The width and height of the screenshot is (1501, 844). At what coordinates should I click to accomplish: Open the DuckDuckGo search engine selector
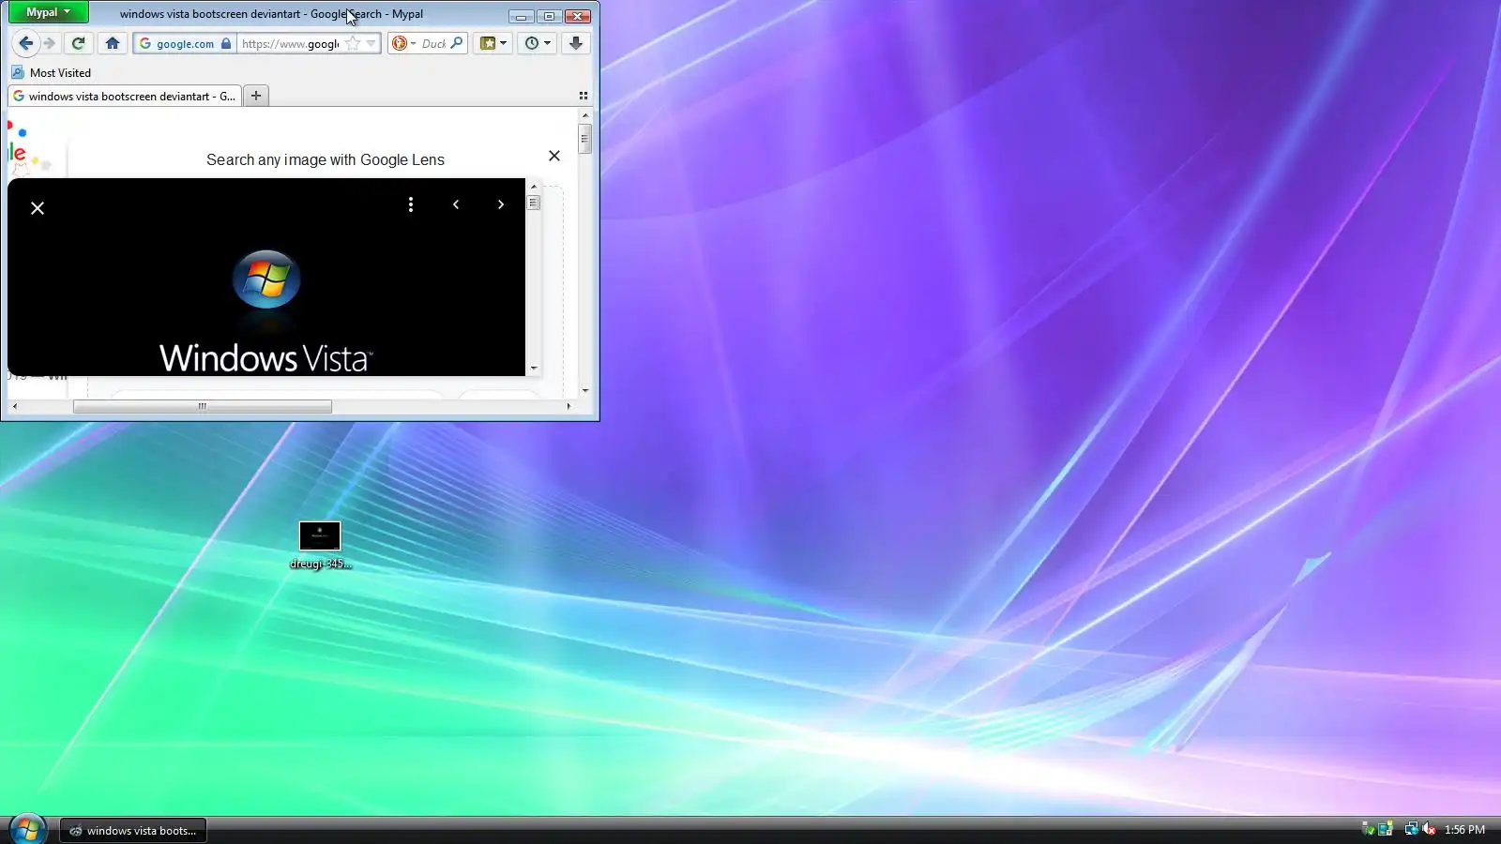(x=403, y=43)
